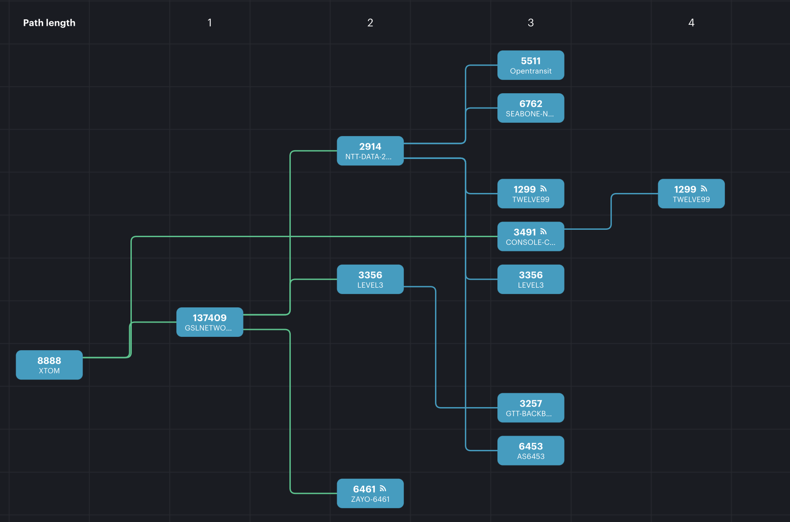Click path length column header 2

click(x=370, y=23)
